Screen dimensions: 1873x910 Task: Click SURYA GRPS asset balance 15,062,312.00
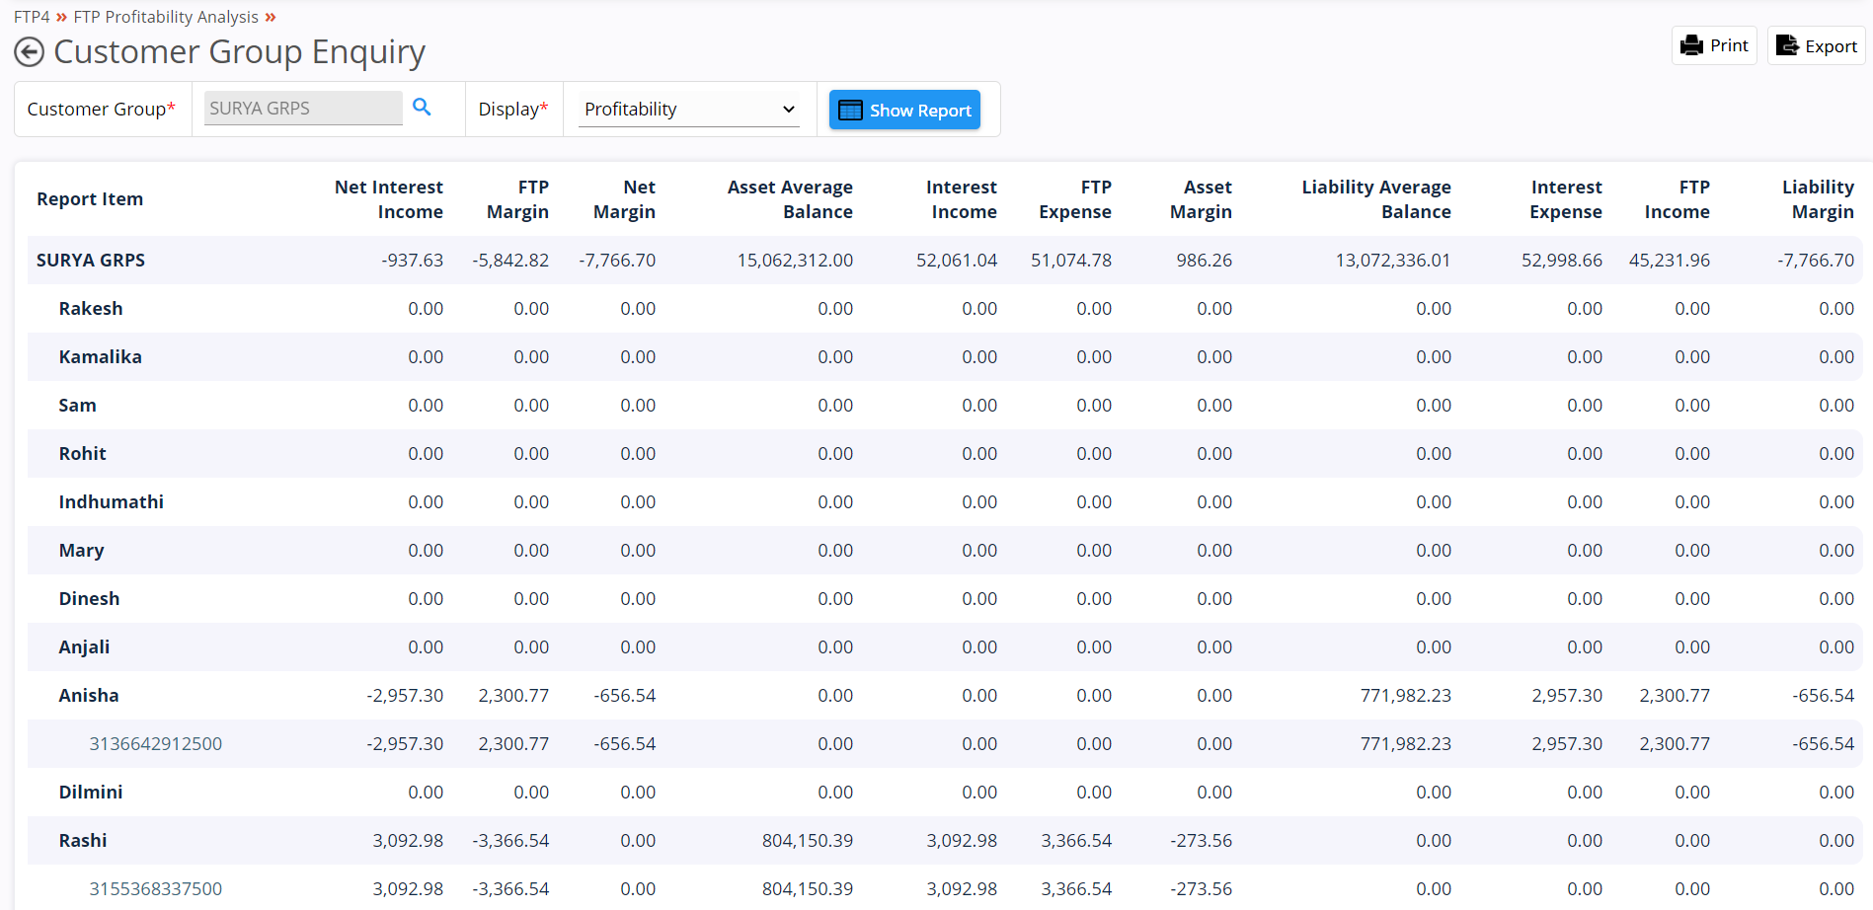coord(795,261)
